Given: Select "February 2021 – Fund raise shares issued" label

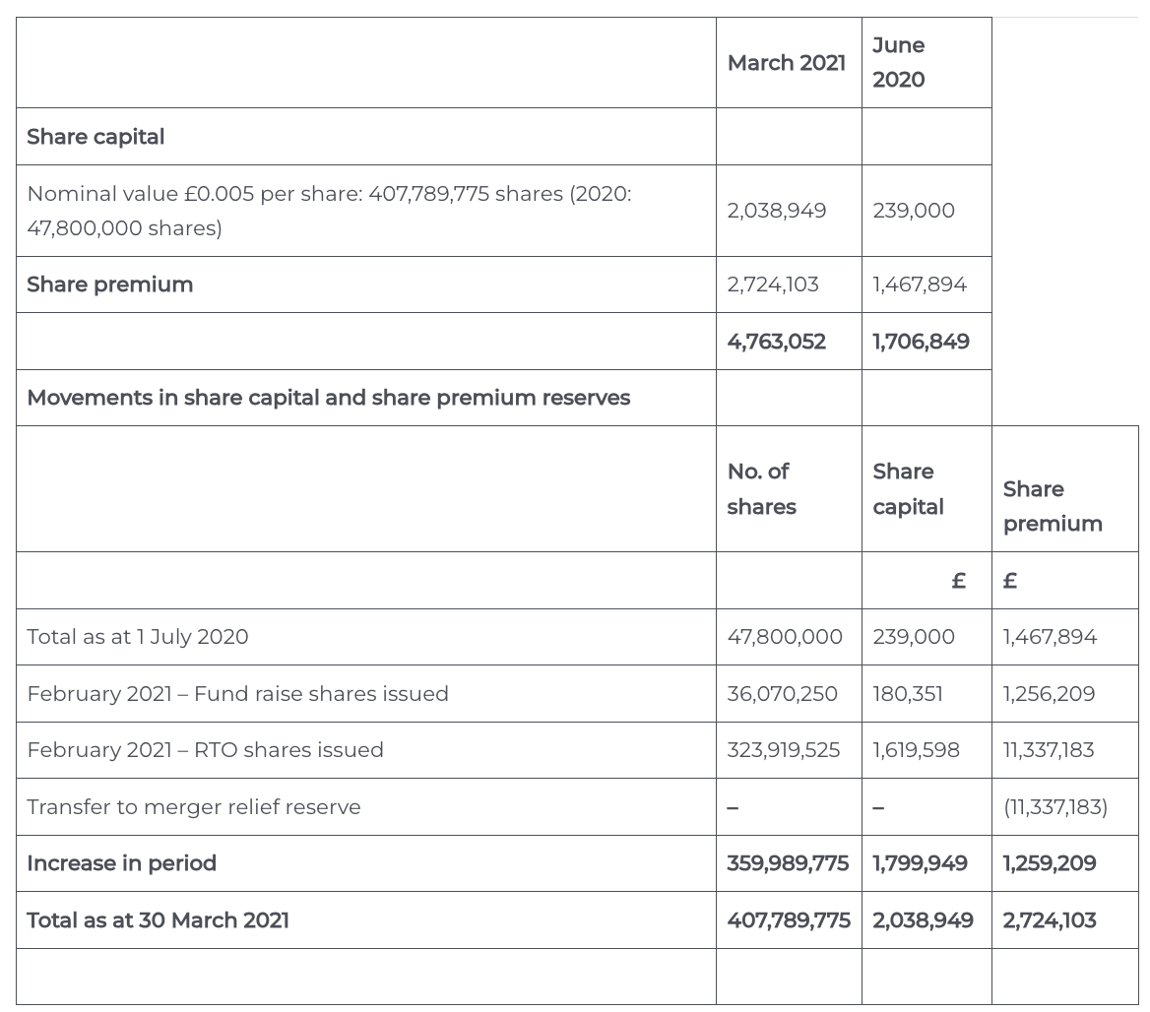Looking at the screenshot, I should point(237,694).
